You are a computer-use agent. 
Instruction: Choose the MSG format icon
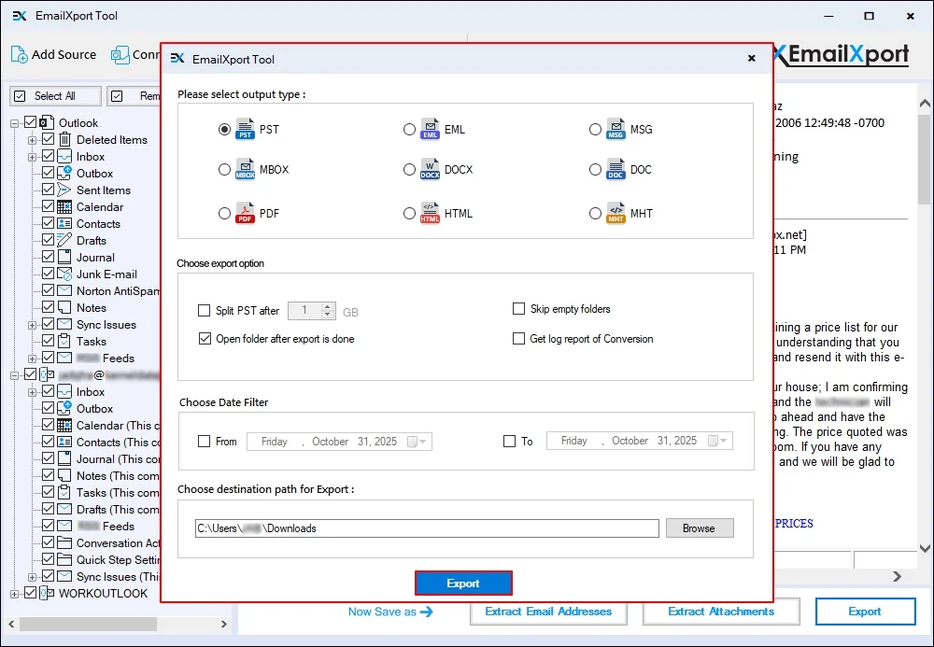coord(616,130)
